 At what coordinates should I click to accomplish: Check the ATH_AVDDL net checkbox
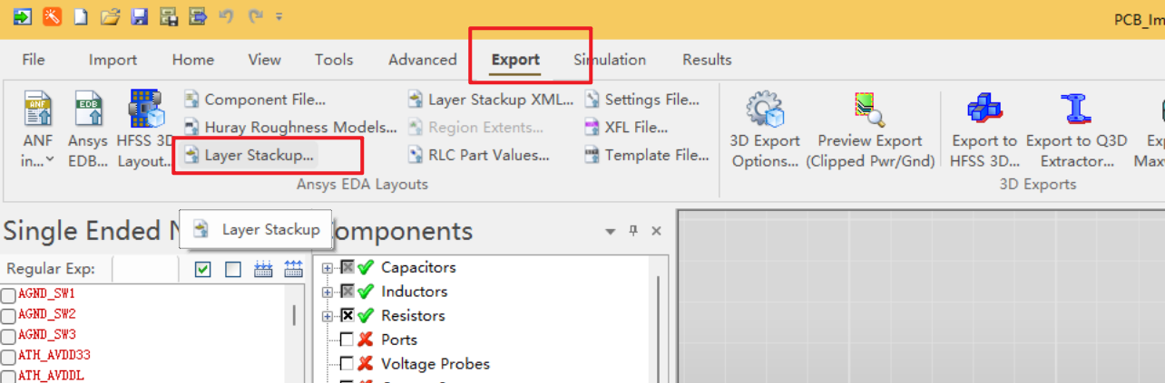pos(8,376)
